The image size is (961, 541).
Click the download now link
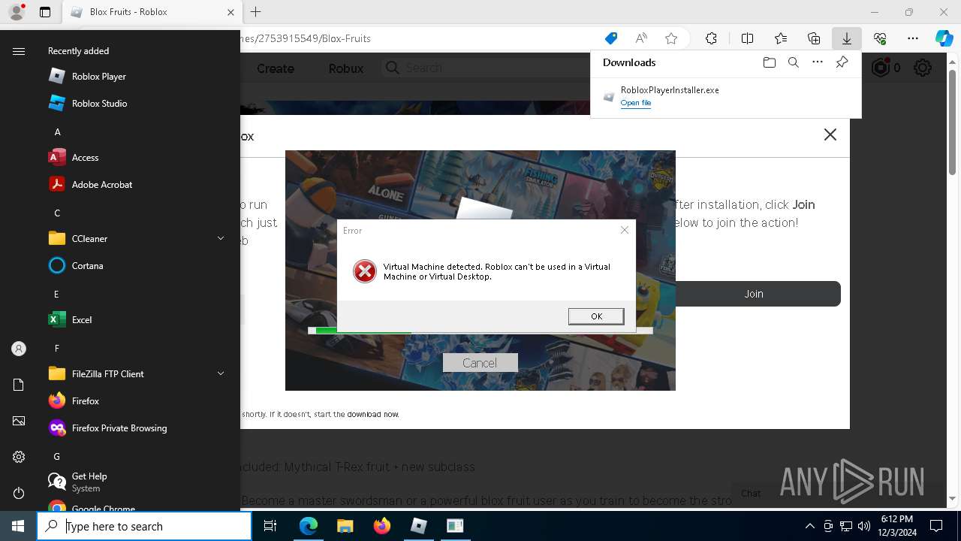372,414
